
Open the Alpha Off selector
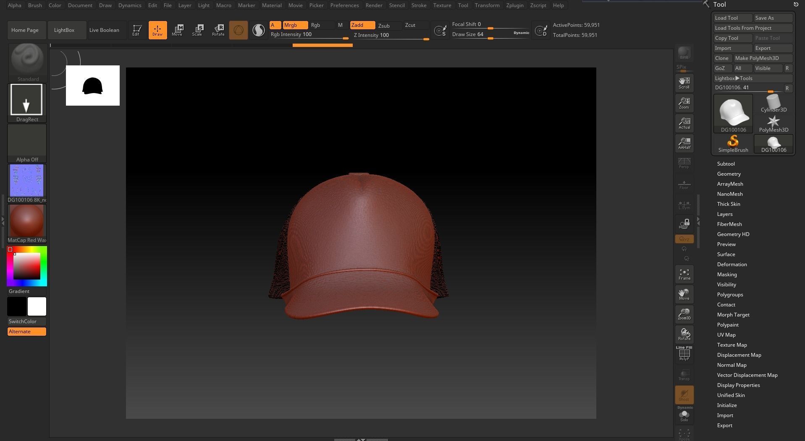pos(27,143)
